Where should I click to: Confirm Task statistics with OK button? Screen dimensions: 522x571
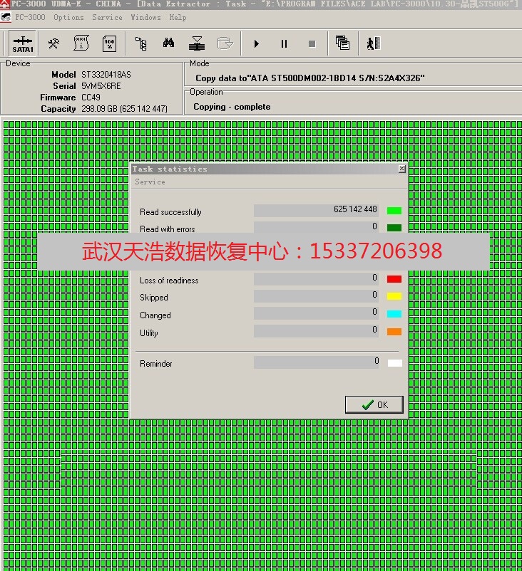pyautogui.click(x=374, y=404)
